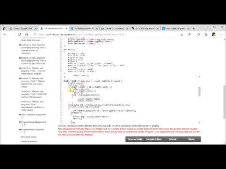The width and height of the screenshot is (226, 169).
Task: Open the browser collections icon
Action: point(206,34)
